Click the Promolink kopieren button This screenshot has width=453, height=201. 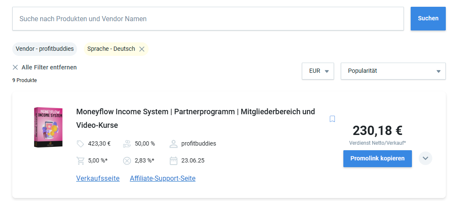point(378,159)
